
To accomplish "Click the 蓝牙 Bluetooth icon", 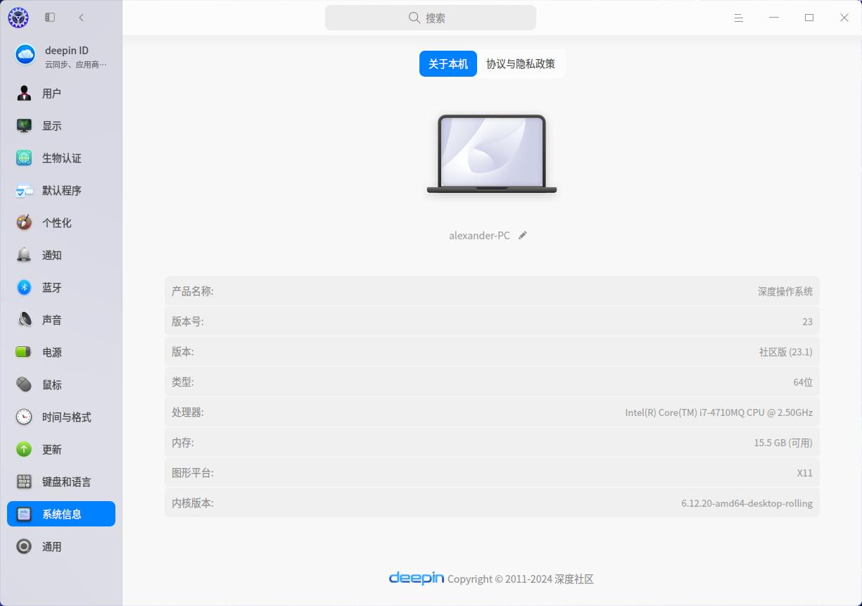I will click(24, 287).
